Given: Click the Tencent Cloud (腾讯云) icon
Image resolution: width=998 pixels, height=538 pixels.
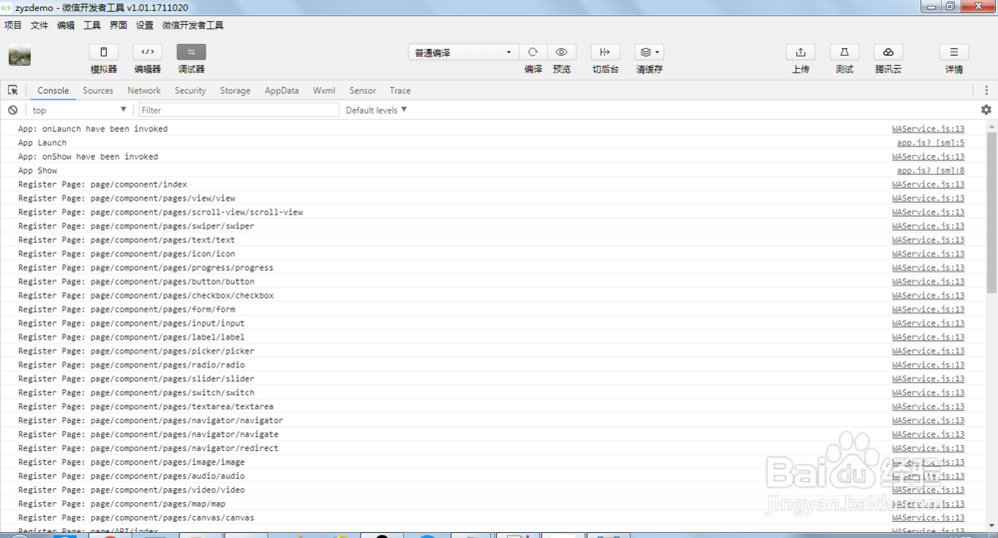Looking at the screenshot, I should 888,52.
